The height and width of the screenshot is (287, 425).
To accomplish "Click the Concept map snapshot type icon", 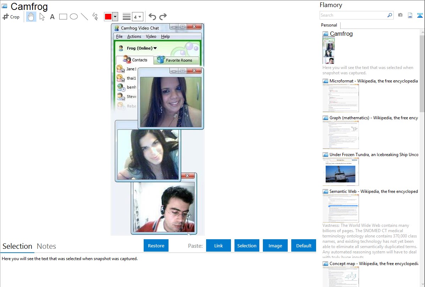I will [x=325, y=263].
